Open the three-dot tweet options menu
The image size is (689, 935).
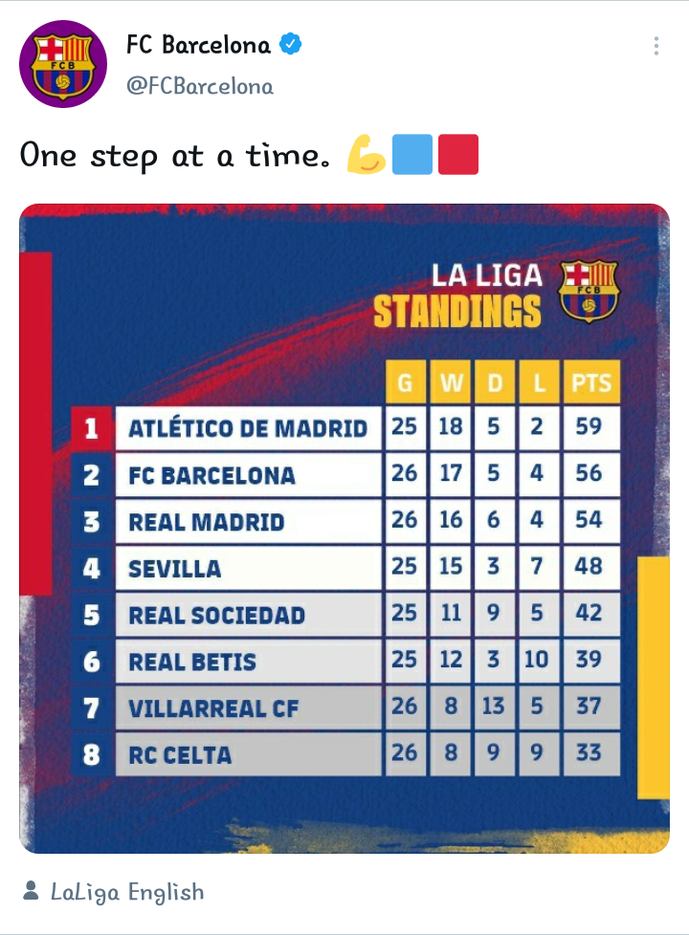pyautogui.click(x=656, y=46)
